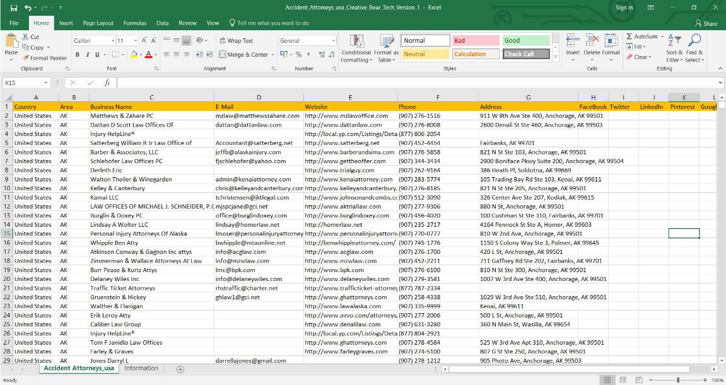Viewport: 726px width, 385px height.
Task: Click the Save icon in title bar
Action: 13,8
